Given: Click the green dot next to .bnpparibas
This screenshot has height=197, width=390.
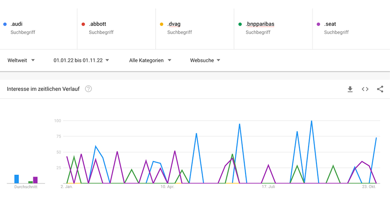Looking at the screenshot, I should tap(240, 24).
